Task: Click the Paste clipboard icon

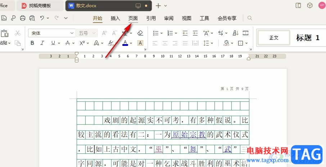Action: pos(5,33)
